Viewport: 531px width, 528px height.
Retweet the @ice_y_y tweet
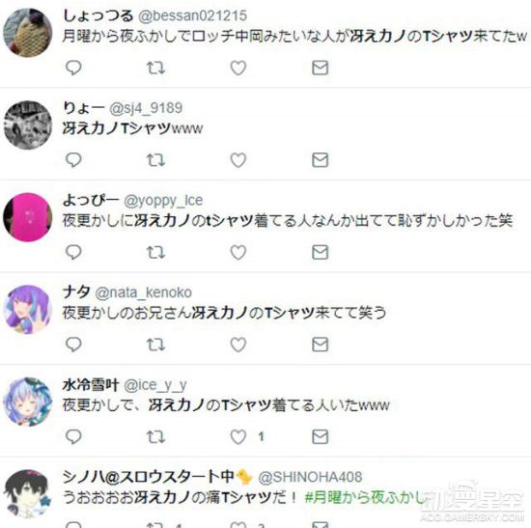155,437
